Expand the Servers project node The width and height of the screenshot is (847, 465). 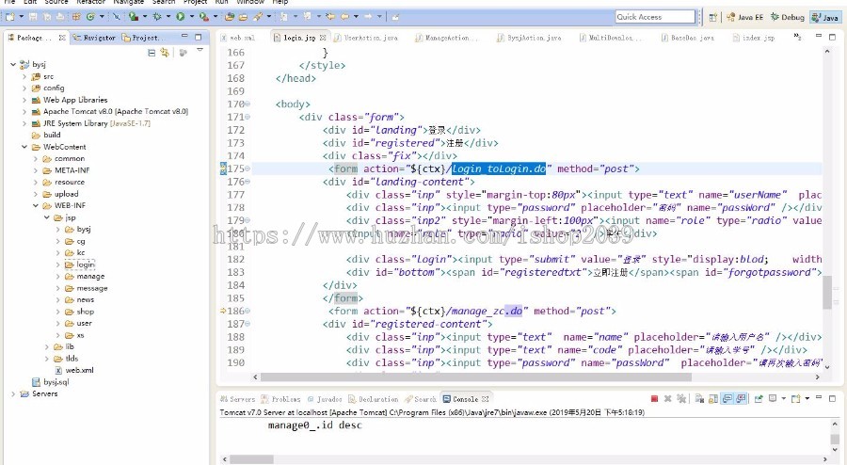[13, 393]
